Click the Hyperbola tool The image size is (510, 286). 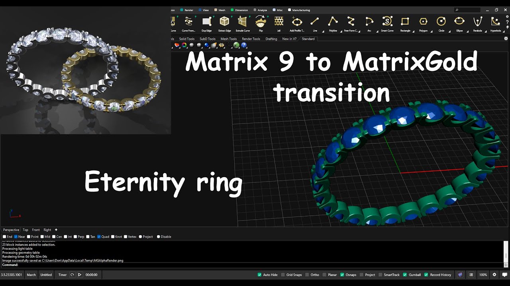[x=495, y=21]
